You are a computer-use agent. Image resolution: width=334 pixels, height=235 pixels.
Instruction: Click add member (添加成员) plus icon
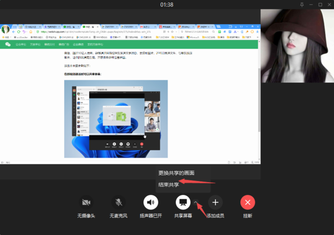[215, 202]
